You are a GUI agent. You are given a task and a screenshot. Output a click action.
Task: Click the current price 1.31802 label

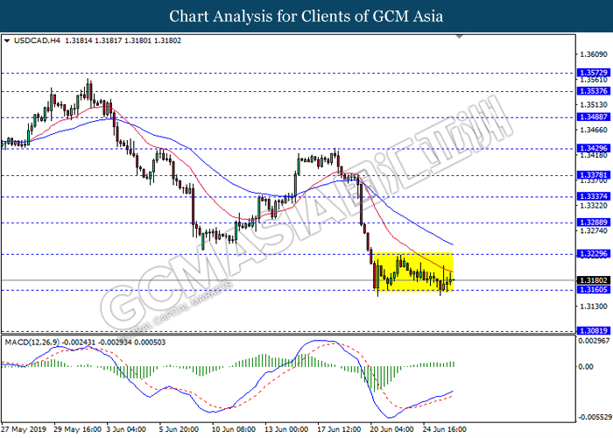click(x=594, y=280)
